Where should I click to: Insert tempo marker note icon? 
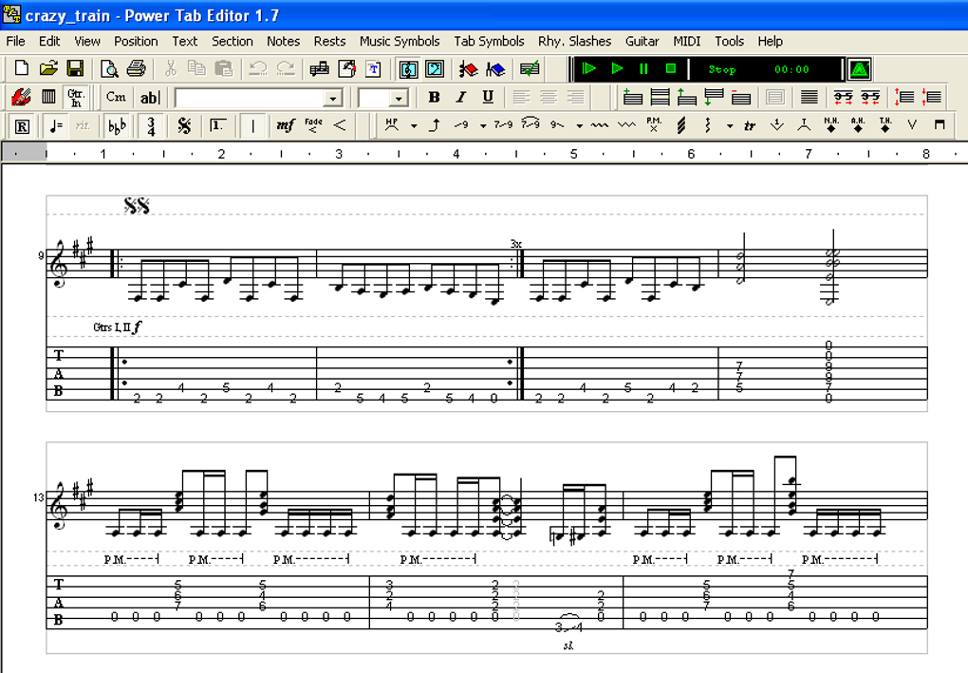[x=56, y=126]
